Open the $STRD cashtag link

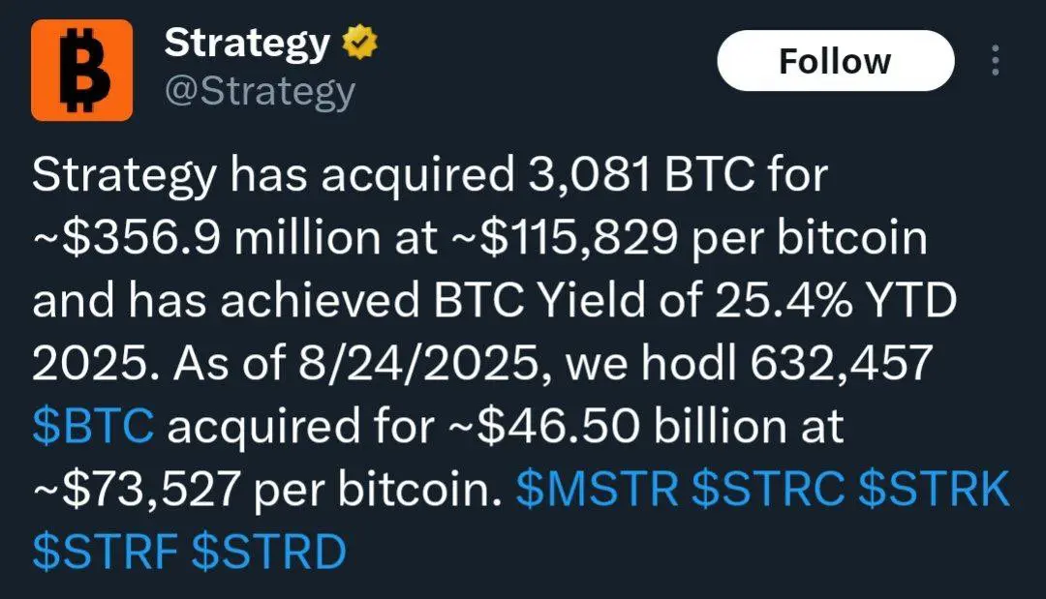[269, 552]
